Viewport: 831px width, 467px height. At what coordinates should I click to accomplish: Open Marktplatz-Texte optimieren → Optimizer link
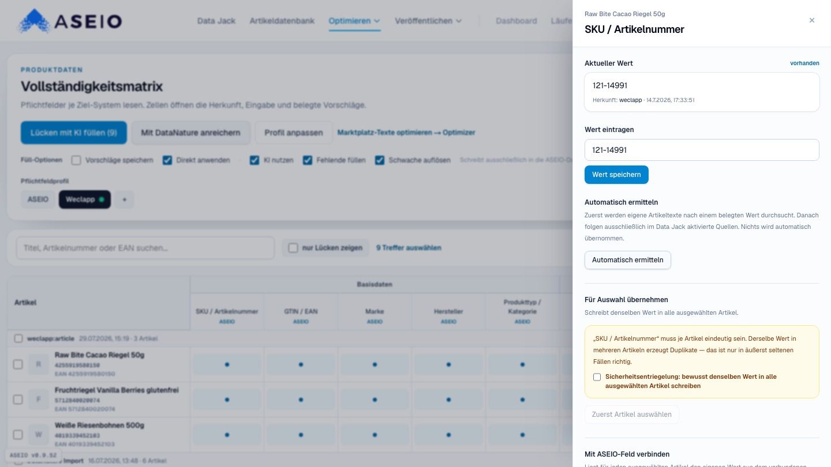(x=406, y=133)
